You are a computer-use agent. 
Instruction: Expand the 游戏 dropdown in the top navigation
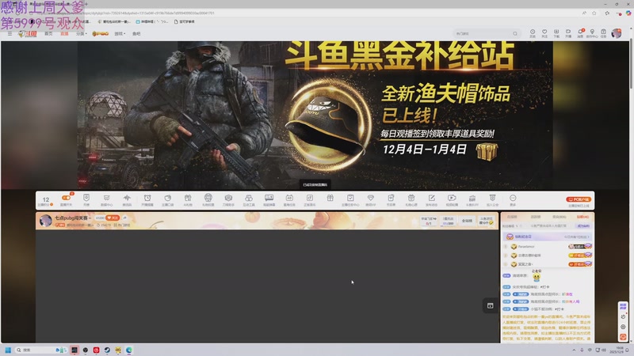(x=120, y=34)
